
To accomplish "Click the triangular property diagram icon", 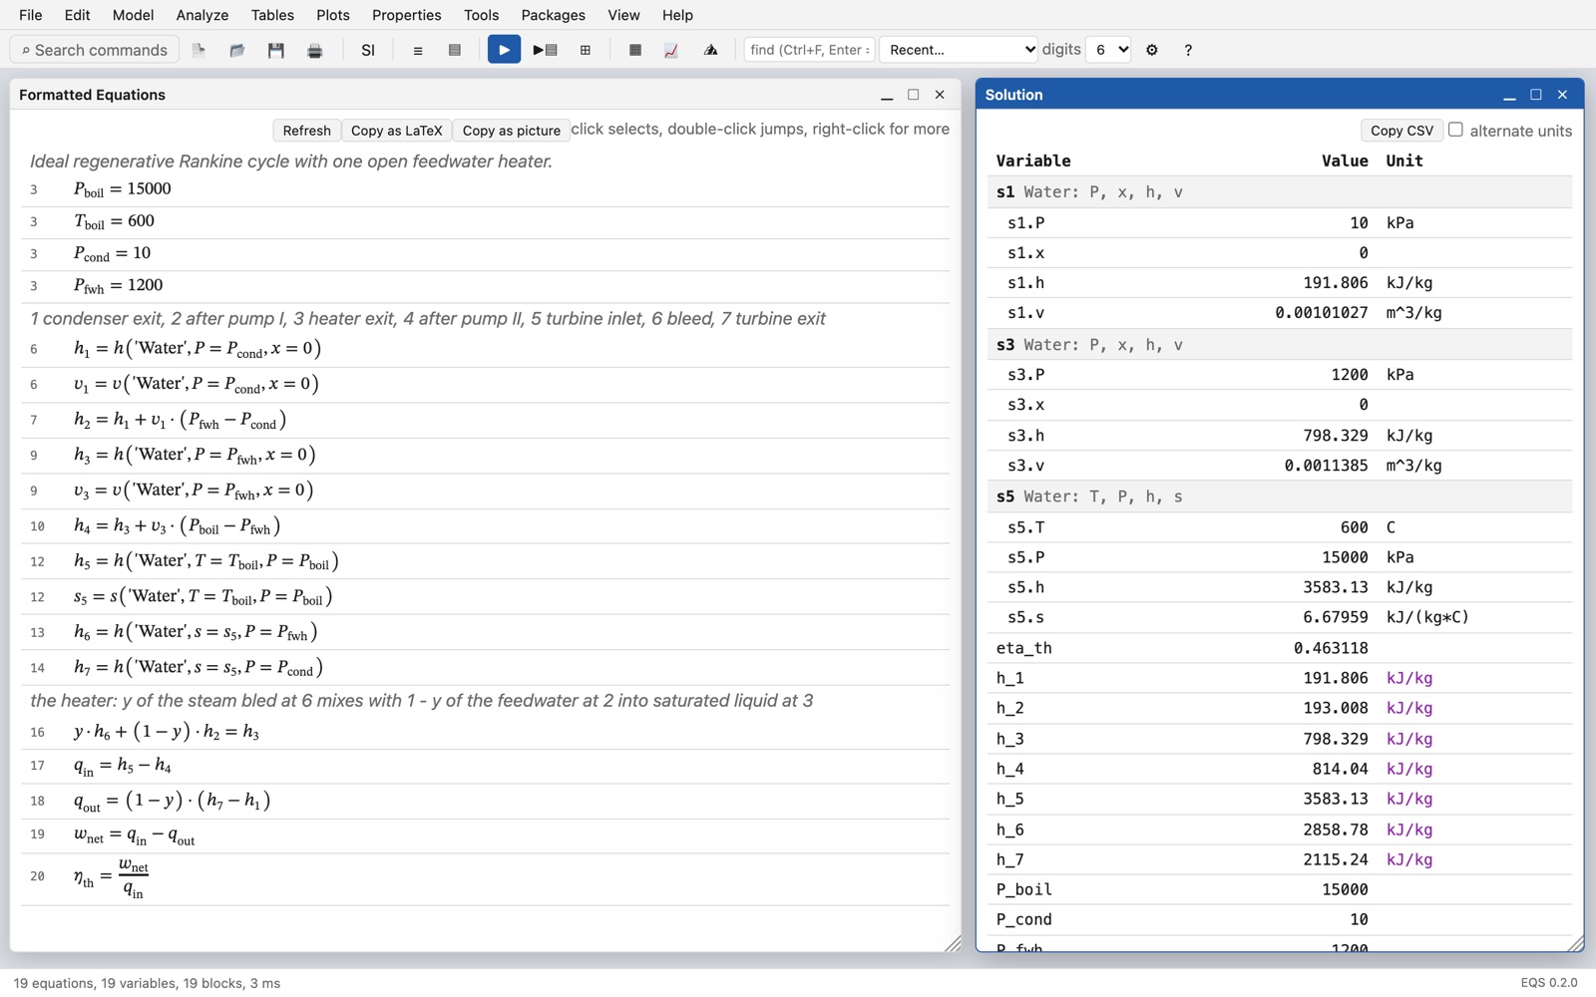I will point(710,50).
